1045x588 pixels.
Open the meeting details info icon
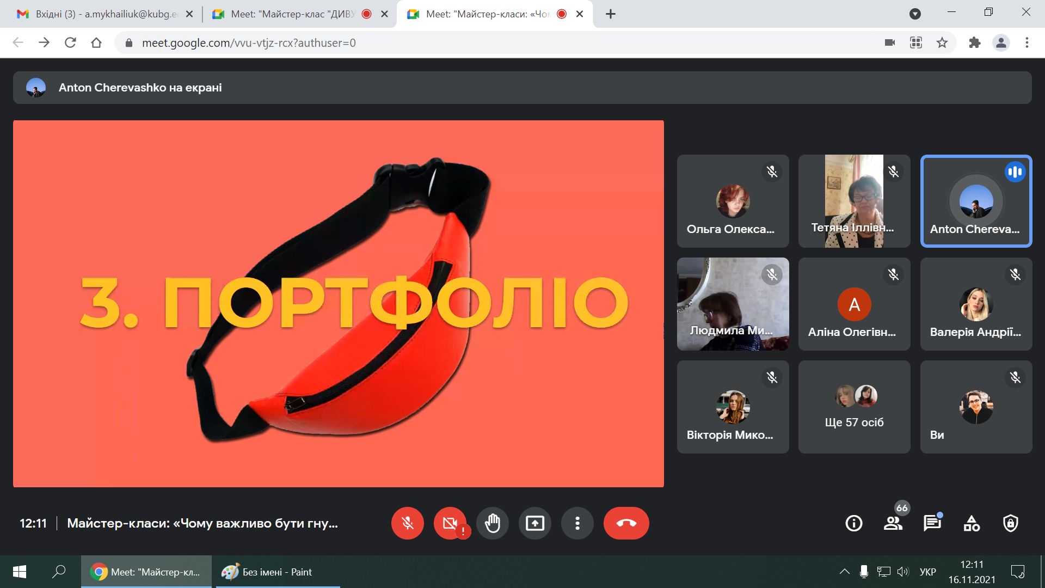(x=853, y=523)
